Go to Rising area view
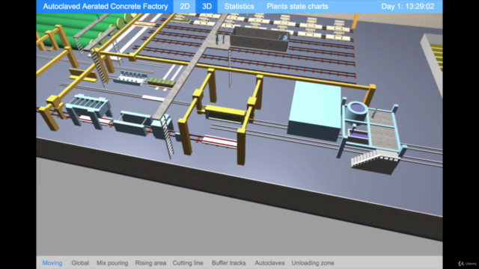The height and width of the screenshot is (269, 479). 150,263
